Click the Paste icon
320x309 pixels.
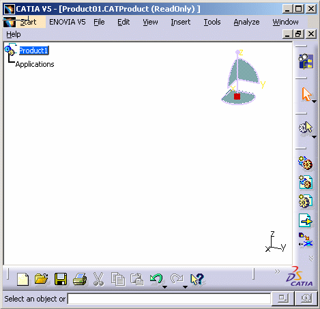pyautogui.click(x=137, y=279)
